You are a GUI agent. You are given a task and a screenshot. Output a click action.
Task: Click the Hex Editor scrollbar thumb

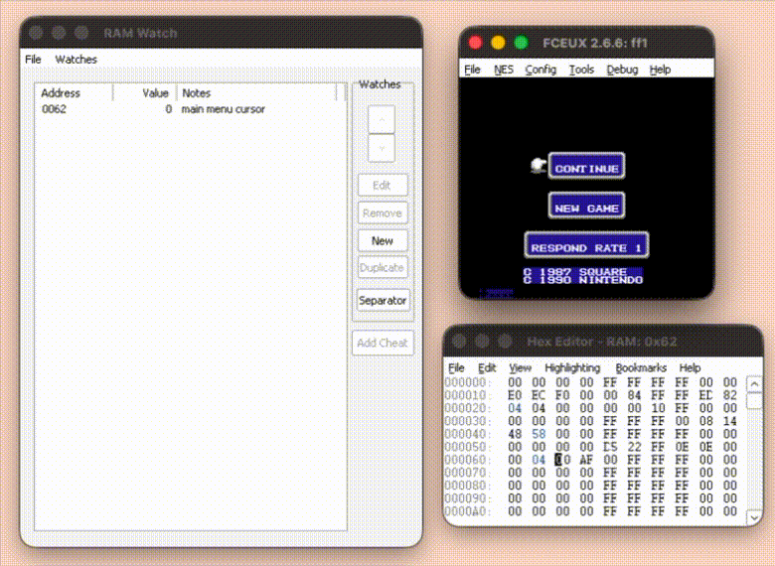[754, 400]
